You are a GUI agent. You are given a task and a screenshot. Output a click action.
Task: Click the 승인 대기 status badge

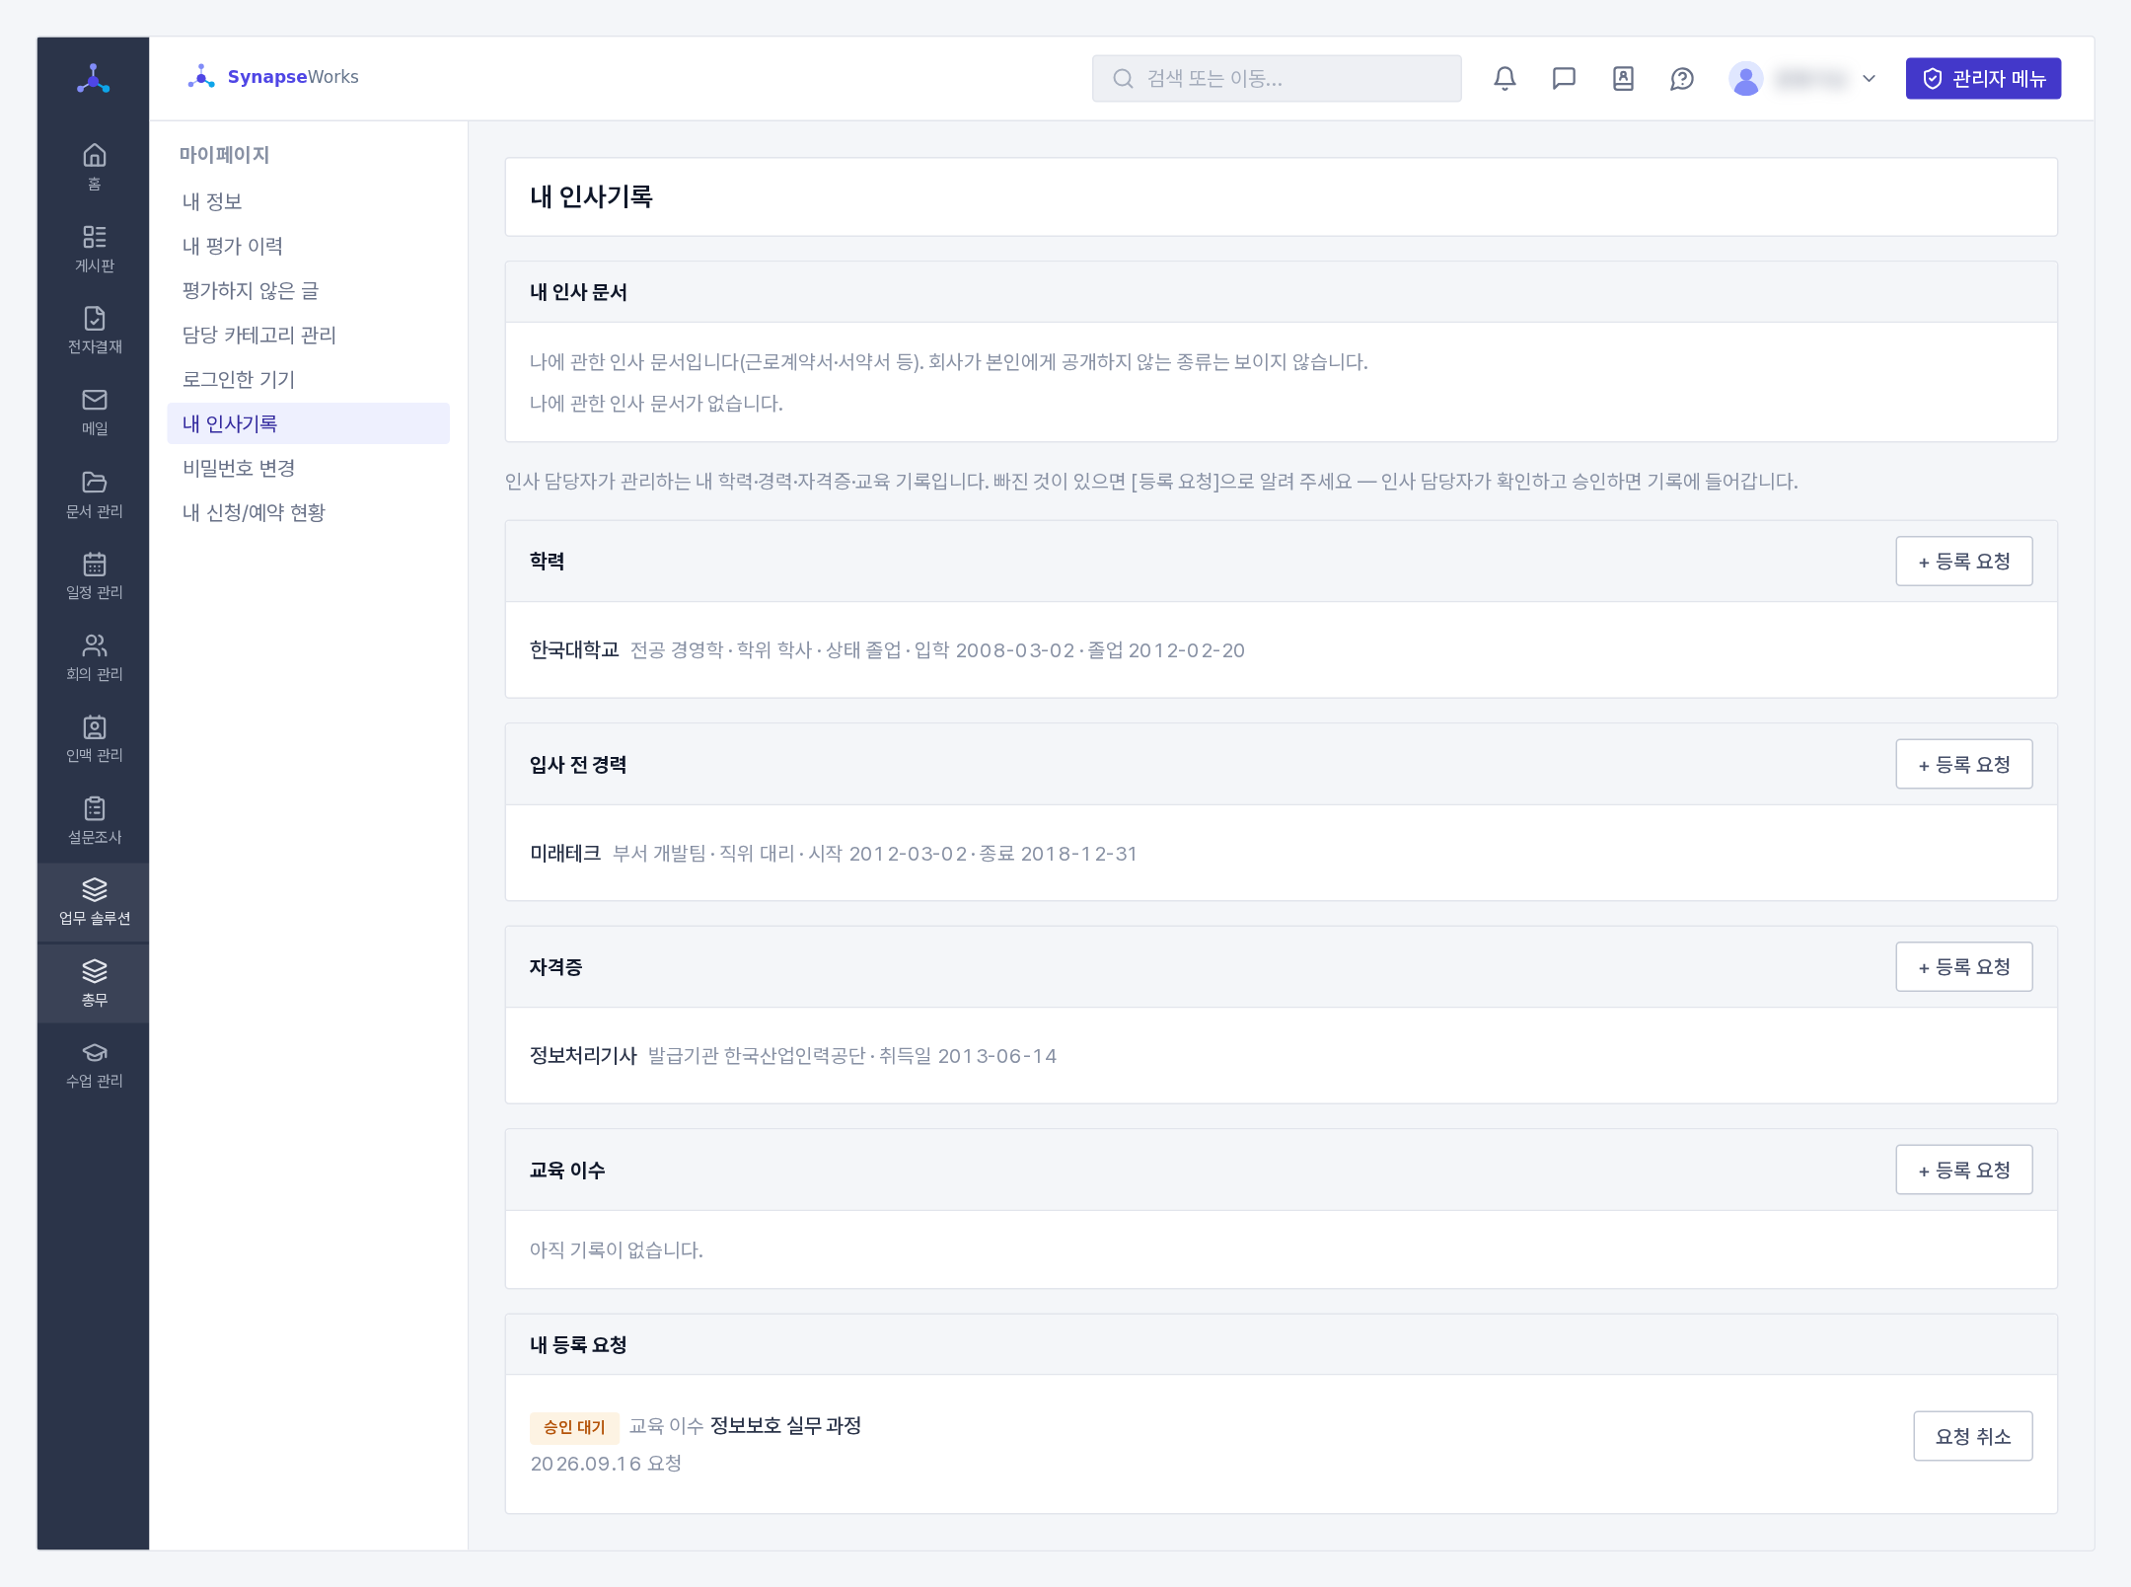point(574,1426)
